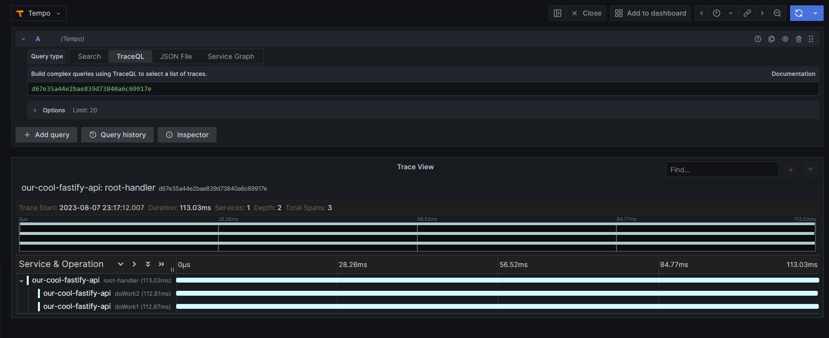Open refresh interval dropdown

(x=815, y=13)
